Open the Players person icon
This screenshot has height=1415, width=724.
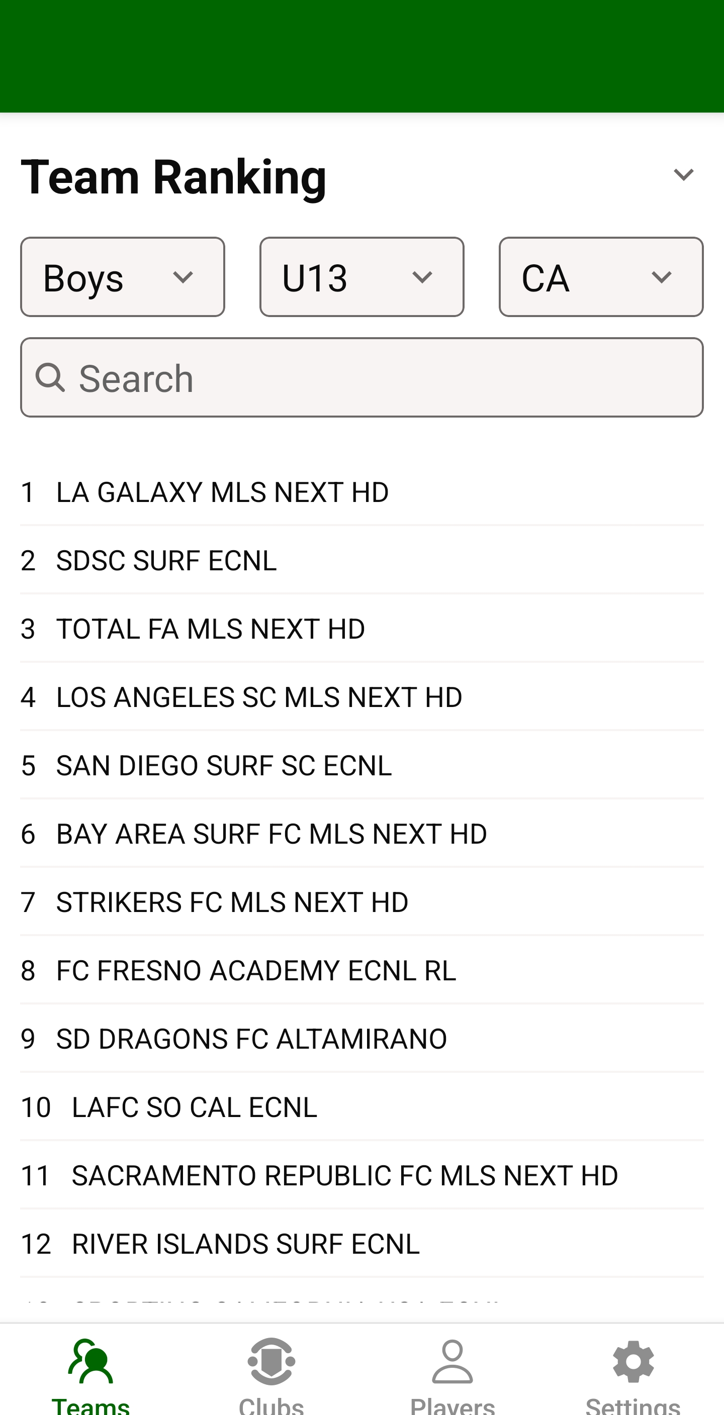point(452,1362)
